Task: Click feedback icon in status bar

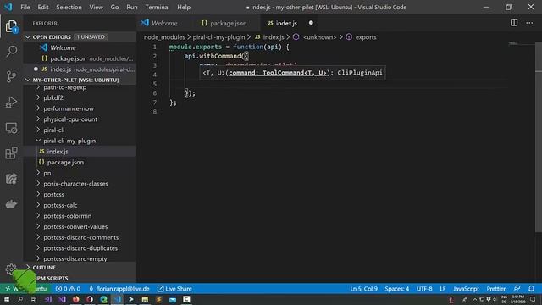Action: click(517, 288)
